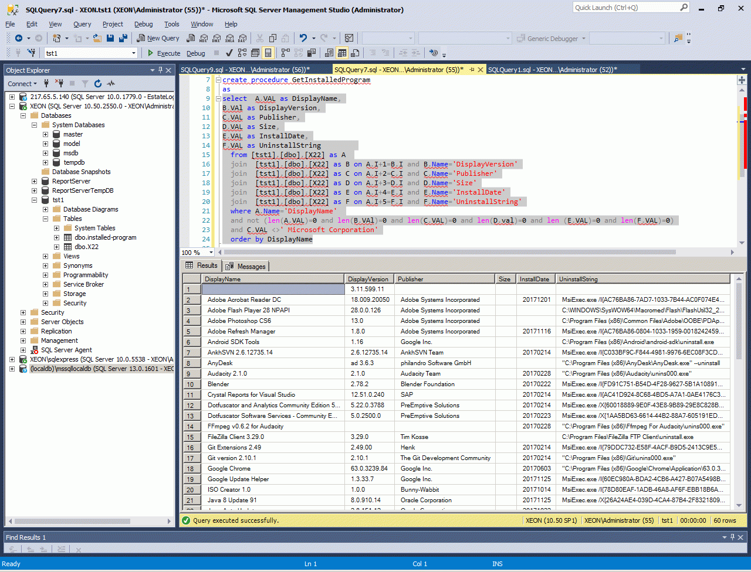Click the Parse checkmark icon
The image size is (751, 572).
[x=229, y=53]
